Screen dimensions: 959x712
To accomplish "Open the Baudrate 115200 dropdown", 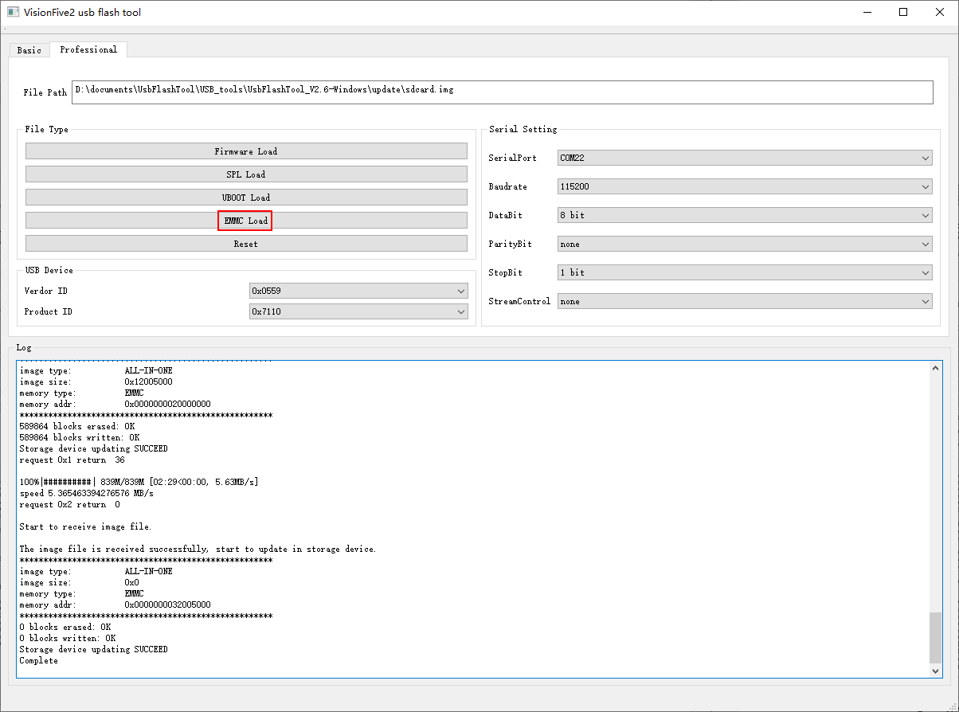I will [745, 186].
